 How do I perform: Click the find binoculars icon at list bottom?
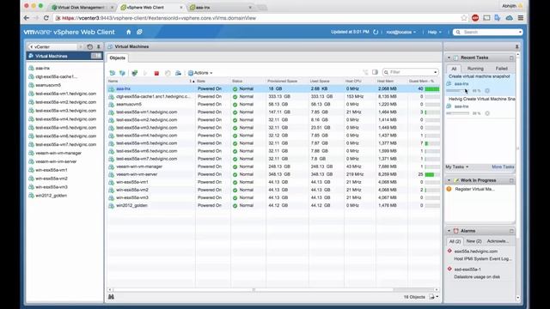pos(111,297)
